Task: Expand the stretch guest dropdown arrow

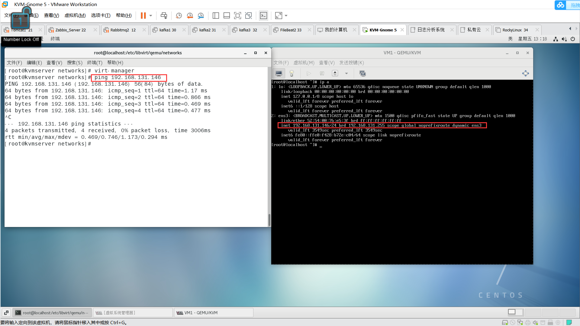Action: coord(286,16)
